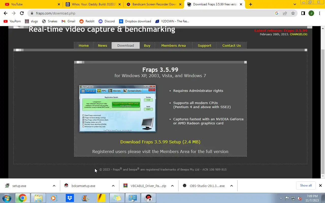Close the downloads bar
Viewport: 325px width, 203px height.
coord(320,185)
